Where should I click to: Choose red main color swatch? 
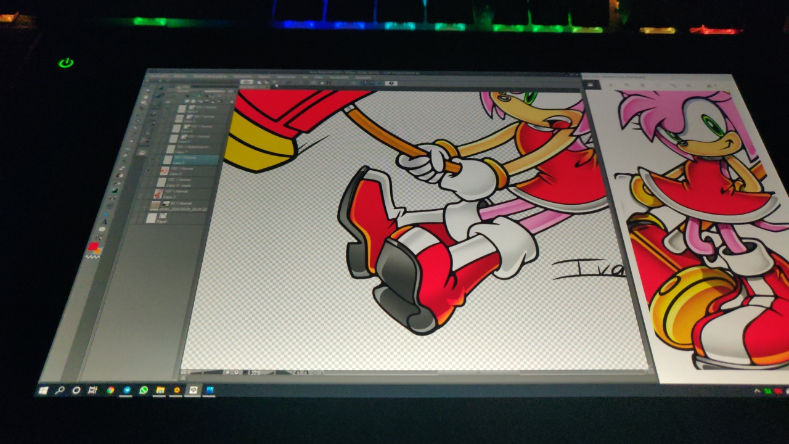[93, 247]
